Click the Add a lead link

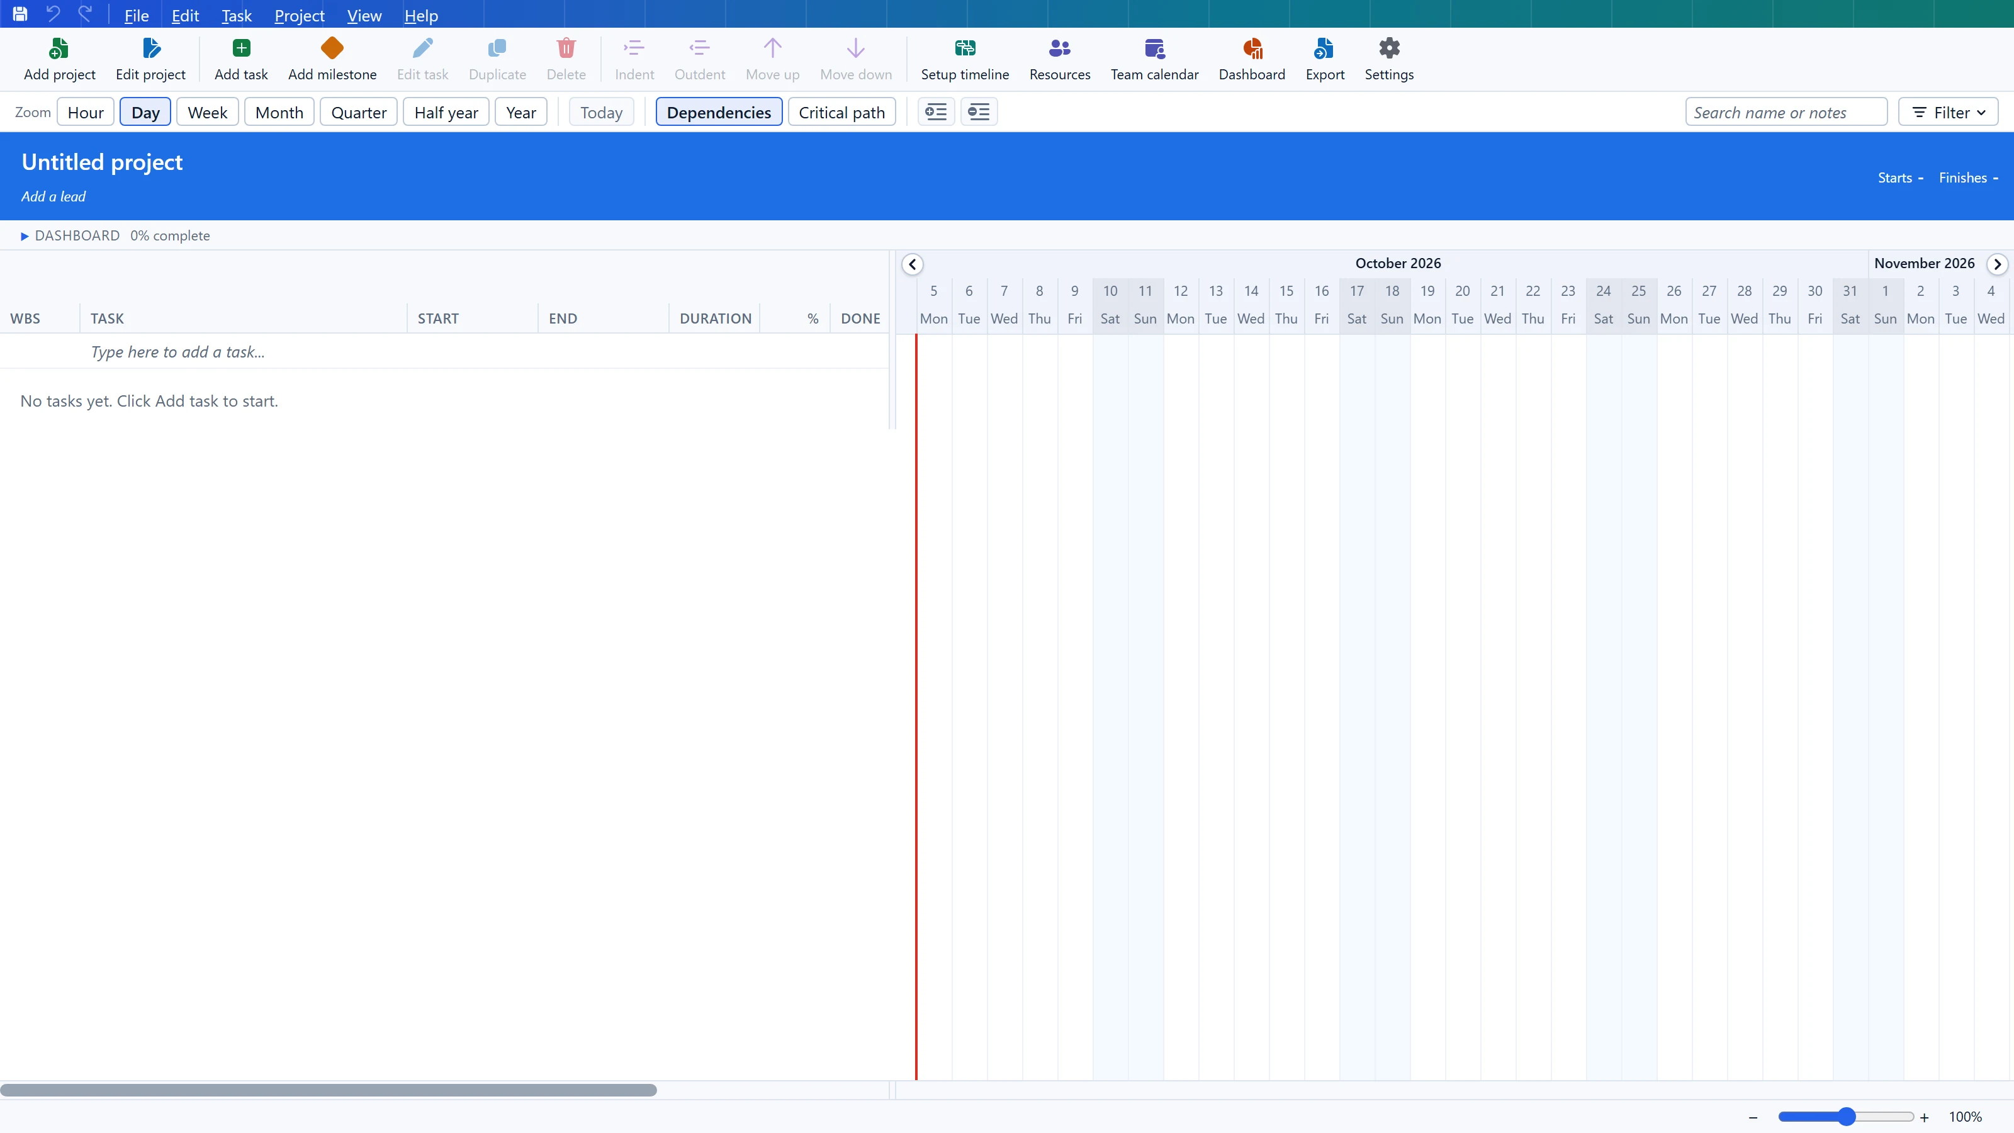[x=53, y=197]
